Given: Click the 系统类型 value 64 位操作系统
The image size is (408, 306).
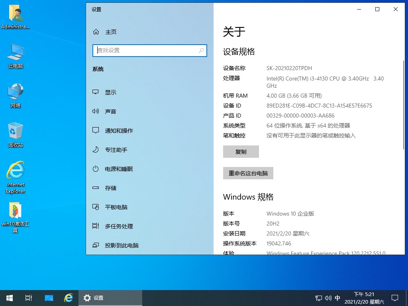Looking at the screenshot, I should pos(308,126).
